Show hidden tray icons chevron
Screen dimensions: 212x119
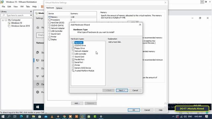click(173, 117)
